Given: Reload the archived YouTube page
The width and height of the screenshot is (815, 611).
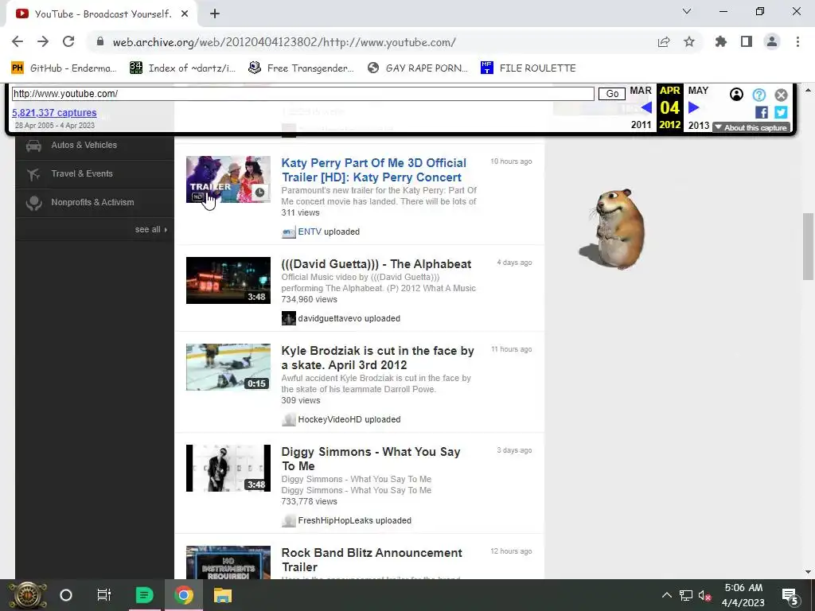Looking at the screenshot, I should [x=68, y=42].
